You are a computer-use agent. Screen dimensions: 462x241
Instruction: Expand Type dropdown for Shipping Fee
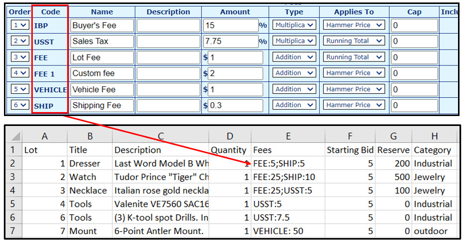[294, 105]
